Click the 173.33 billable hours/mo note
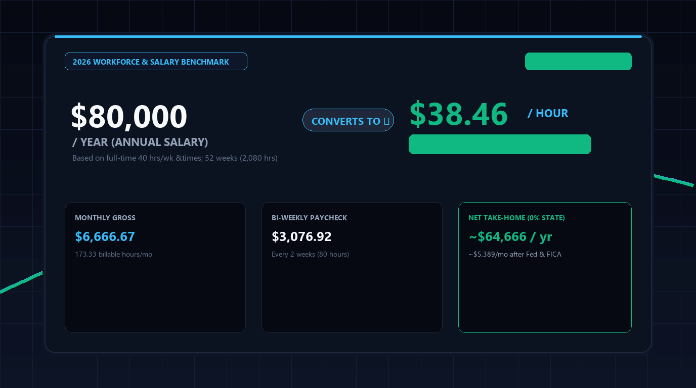The height and width of the screenshot is (388, 696). click(113, 254)
